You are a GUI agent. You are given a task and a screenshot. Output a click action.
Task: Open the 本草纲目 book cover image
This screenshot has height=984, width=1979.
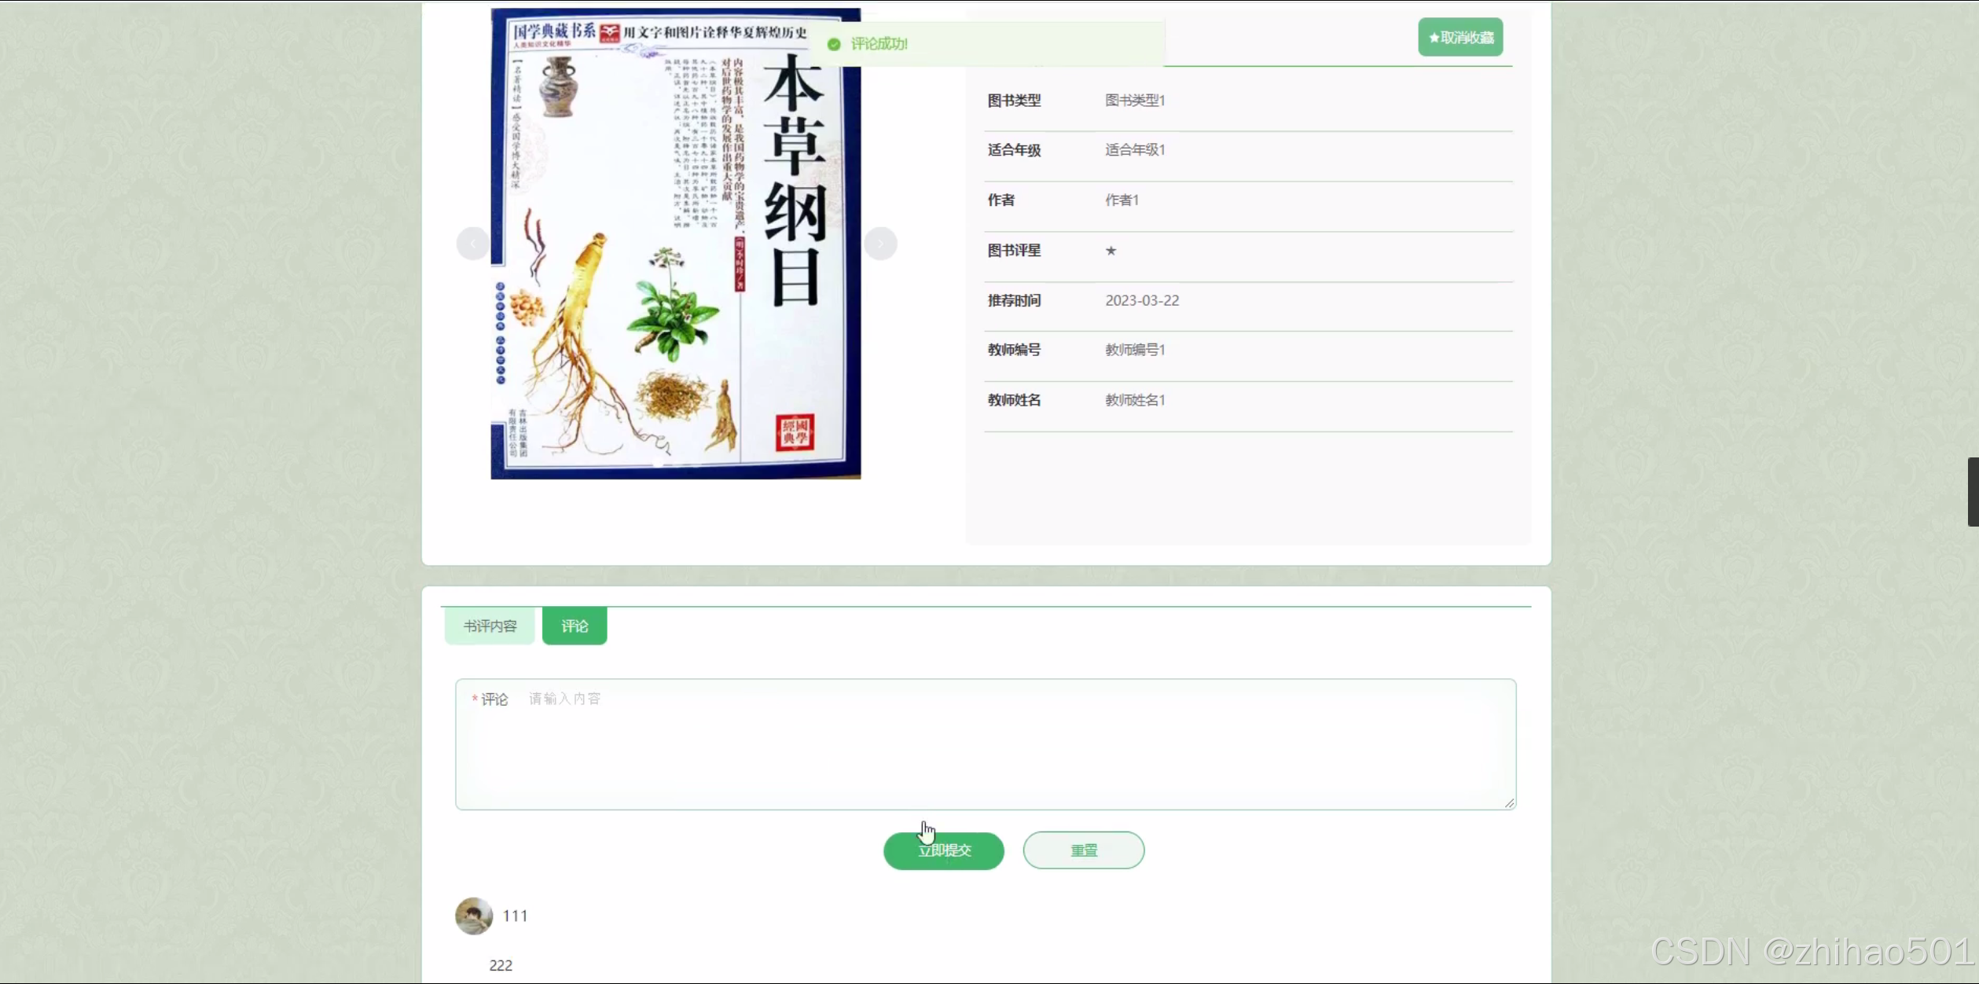676,243
